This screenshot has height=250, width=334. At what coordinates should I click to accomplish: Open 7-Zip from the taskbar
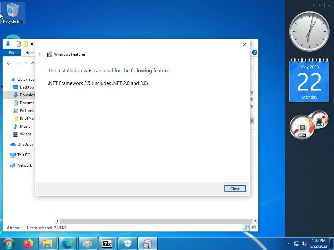pyautogui.click(x=107, y=243)
